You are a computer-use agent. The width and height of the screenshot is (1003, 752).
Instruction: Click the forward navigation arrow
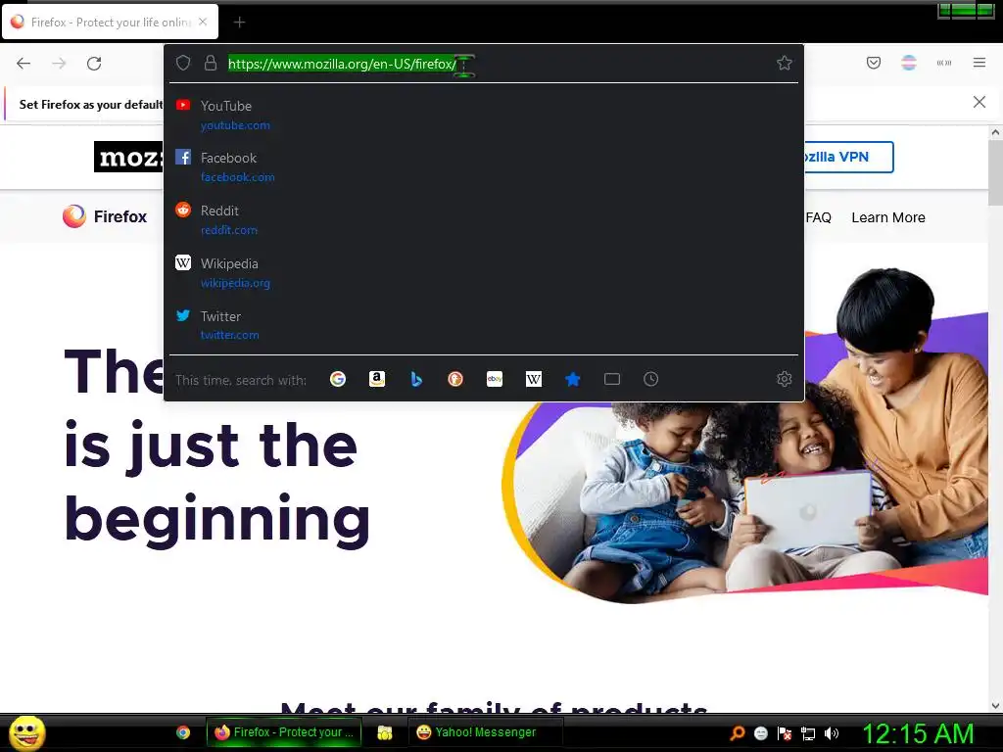(x=59, y=64)
